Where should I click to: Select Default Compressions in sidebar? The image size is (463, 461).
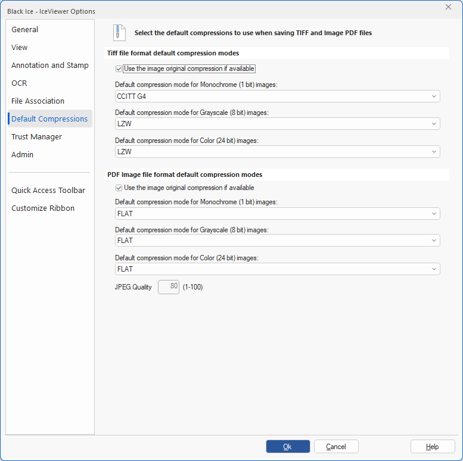pyautogui.click(x=50, y=119)
